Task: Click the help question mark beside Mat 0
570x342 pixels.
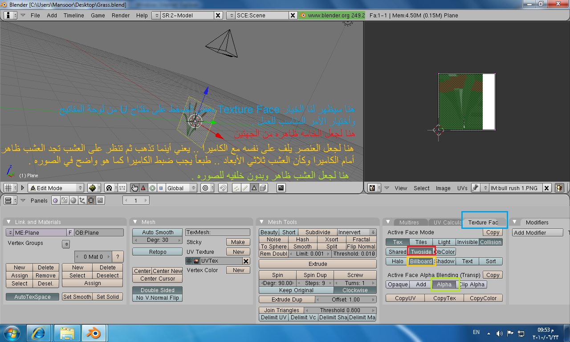Action: click(118, 256)
